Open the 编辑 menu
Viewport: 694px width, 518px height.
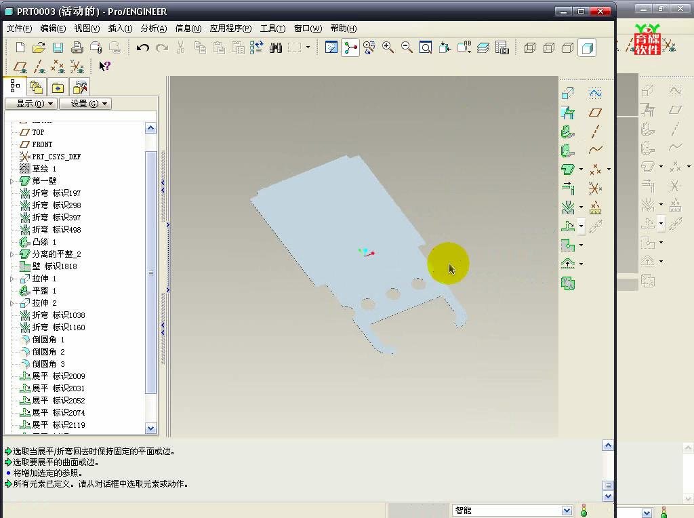[53, 28]
